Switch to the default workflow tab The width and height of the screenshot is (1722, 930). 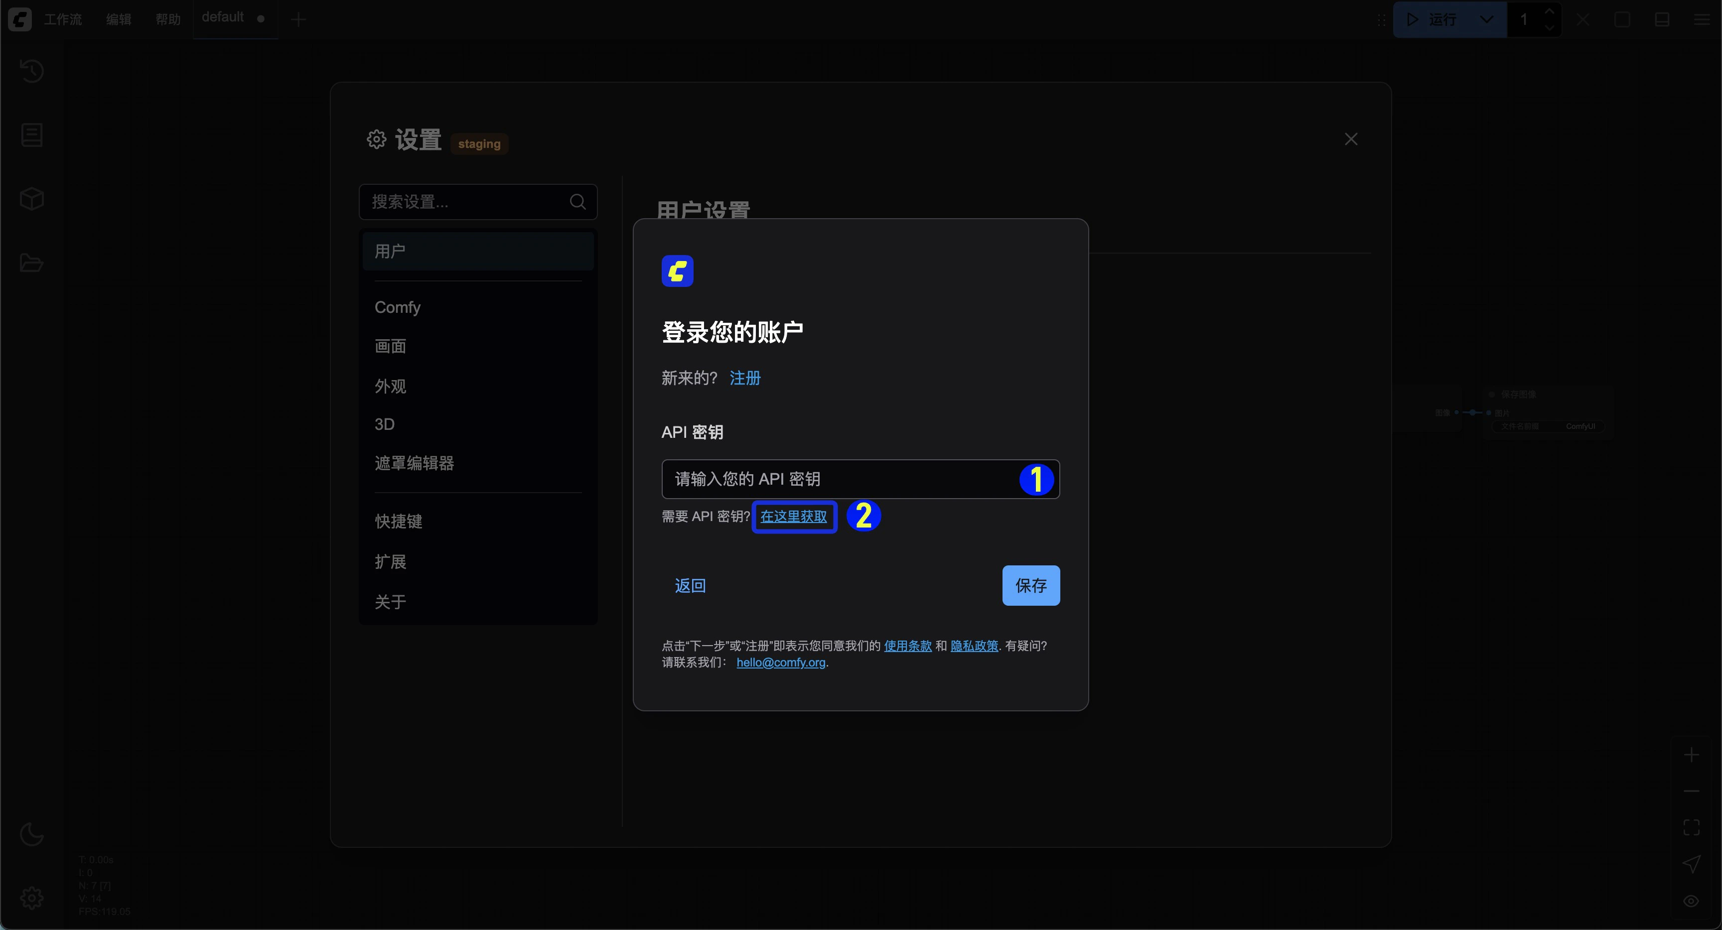(224, 17)
